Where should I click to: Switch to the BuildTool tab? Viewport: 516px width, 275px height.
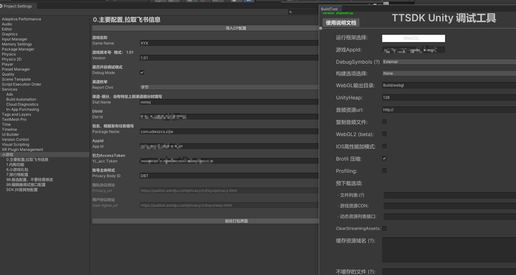(329, 9)
